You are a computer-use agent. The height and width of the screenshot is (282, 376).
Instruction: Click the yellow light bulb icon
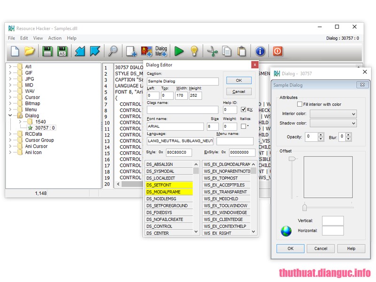pyautogui.click(x=194, y=51)
